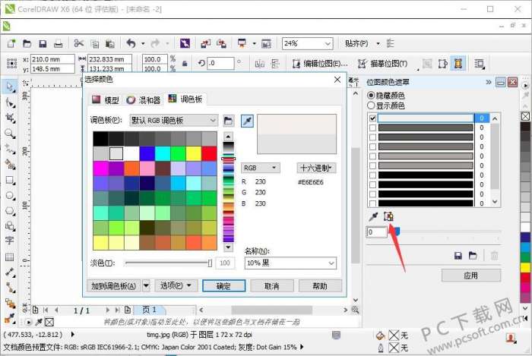Select the eyedropper tool in the color dialog
This screenshot has width=532, height=356.
click(x=247, y=121)
